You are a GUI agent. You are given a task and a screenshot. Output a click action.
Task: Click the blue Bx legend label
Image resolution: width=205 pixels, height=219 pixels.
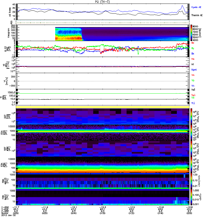pyautogui.click(x=193, y=54)
